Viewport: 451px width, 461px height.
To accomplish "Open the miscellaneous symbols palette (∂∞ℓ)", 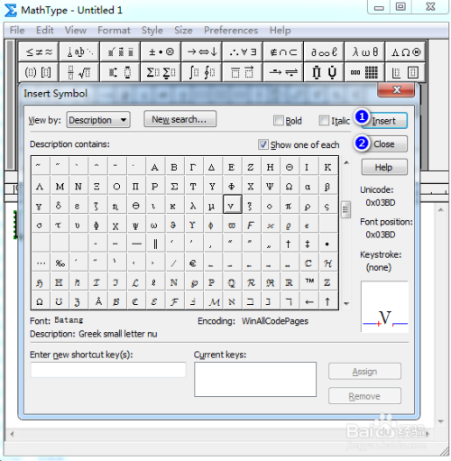I will pos(324,52).
